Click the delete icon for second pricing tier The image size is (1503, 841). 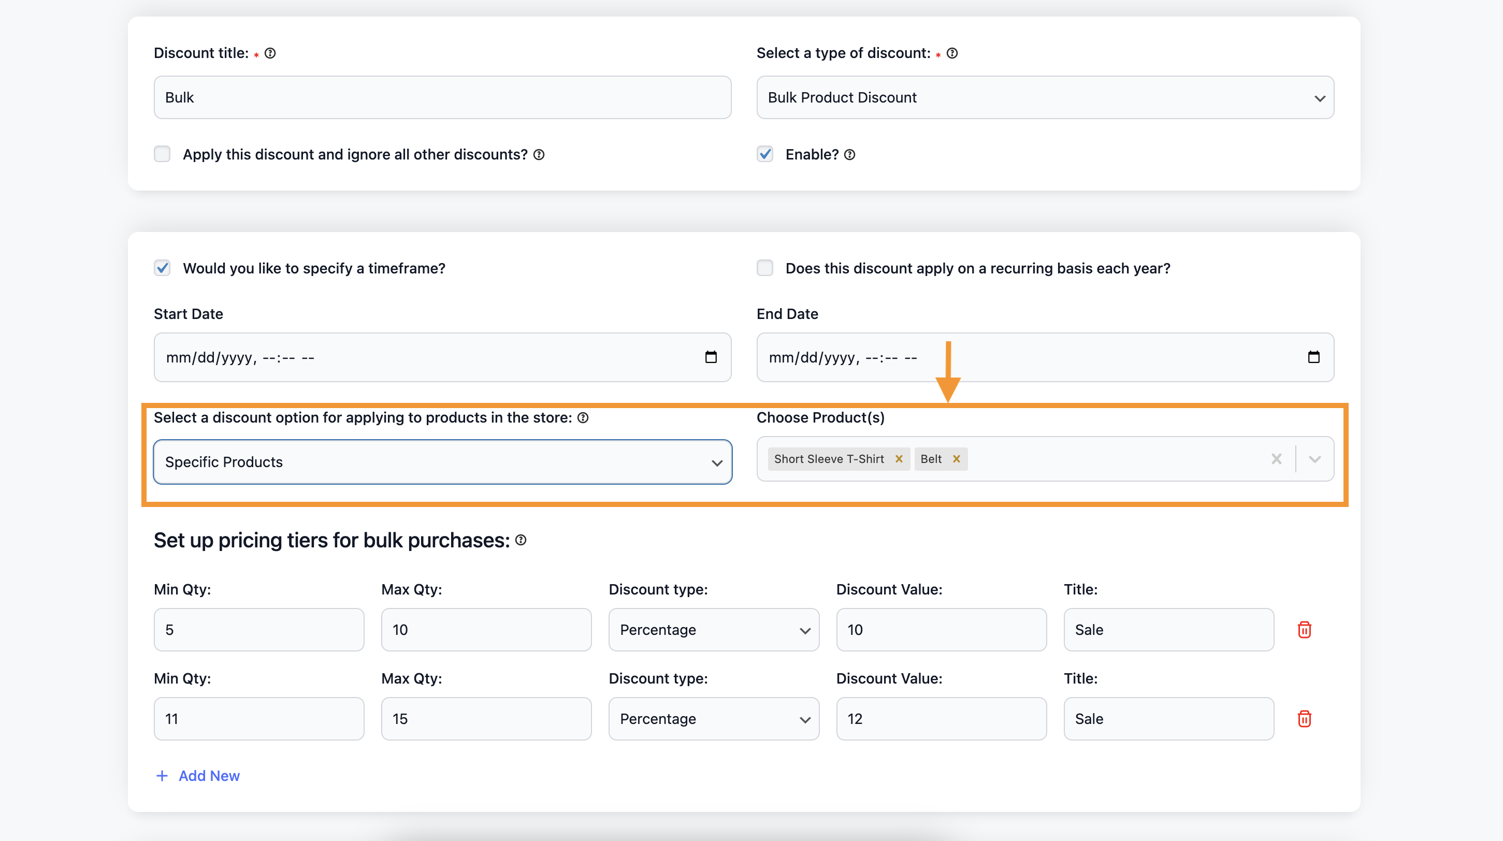(1306, 718)
